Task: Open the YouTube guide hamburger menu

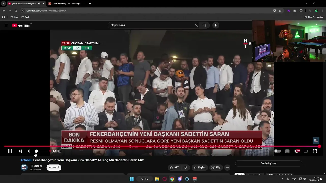Action: point(6,25)
